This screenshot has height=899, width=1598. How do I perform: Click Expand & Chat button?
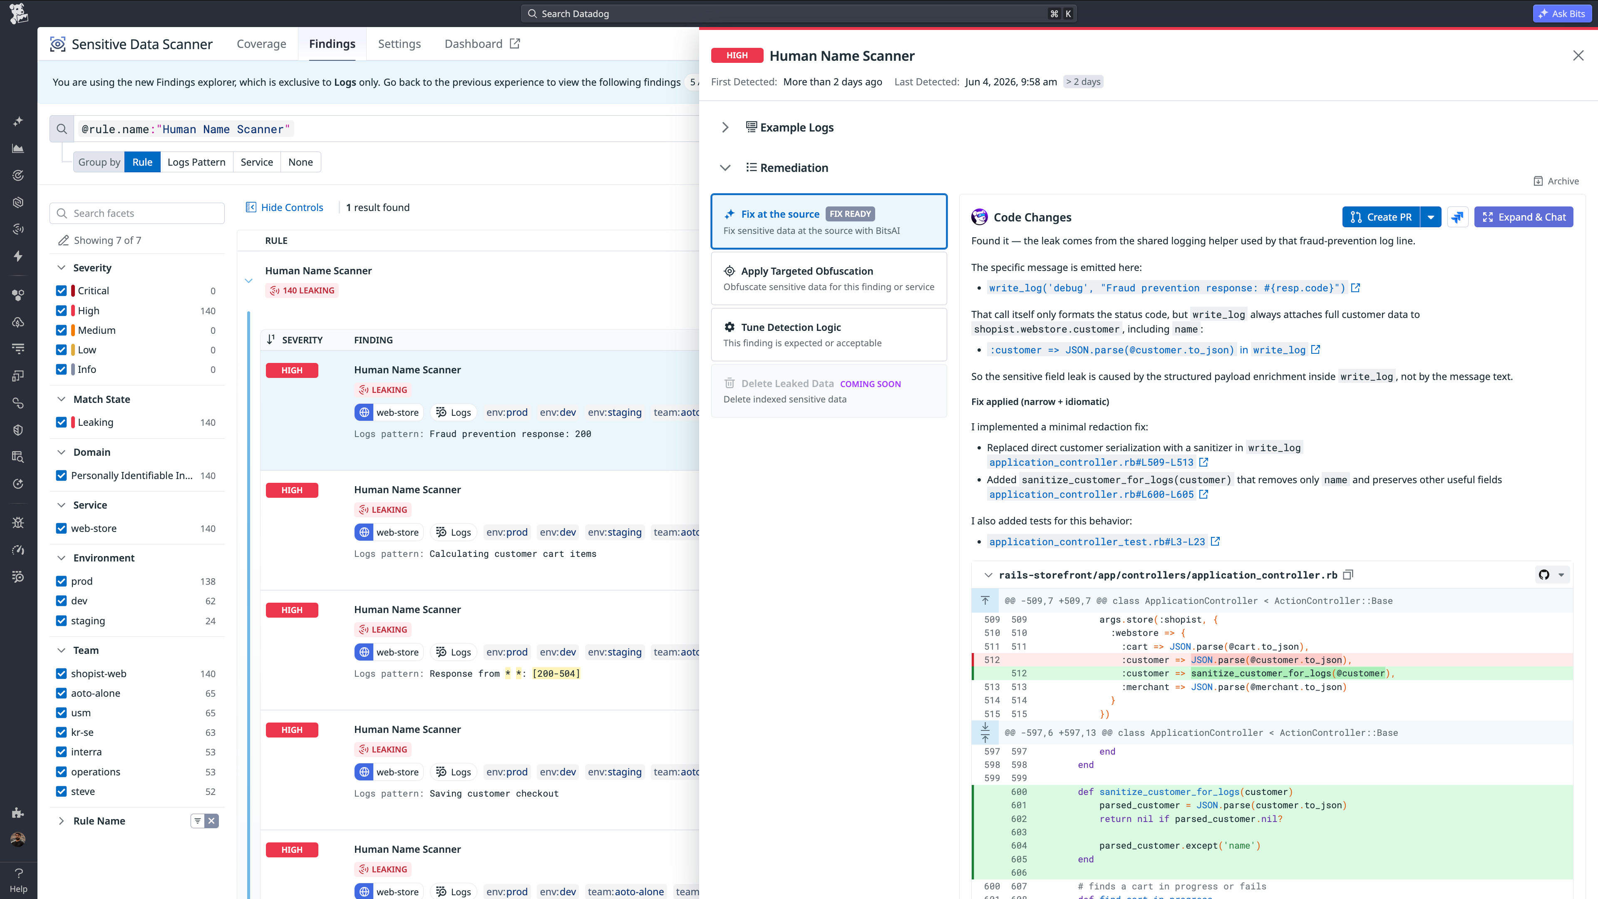coord(1524,217)
